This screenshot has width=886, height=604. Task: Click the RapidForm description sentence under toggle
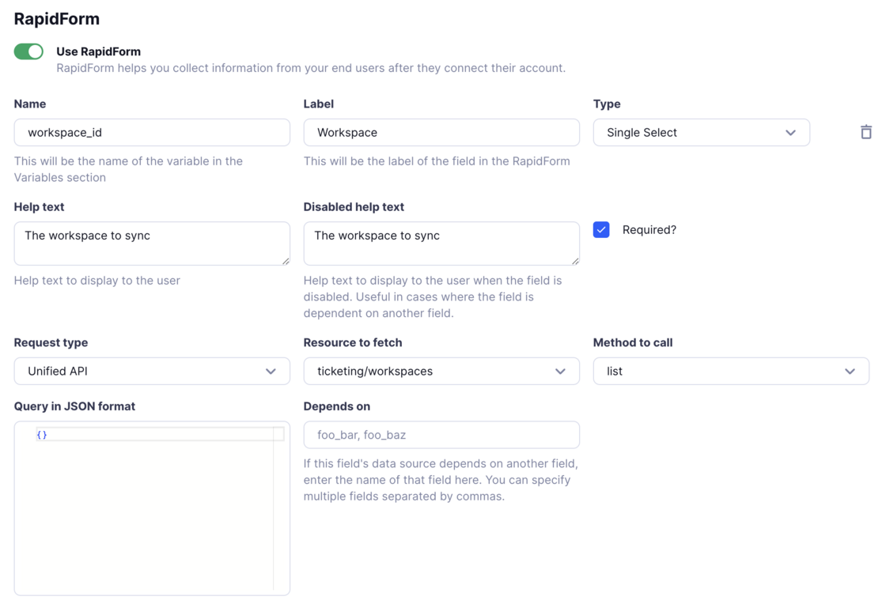pos(311,68)
